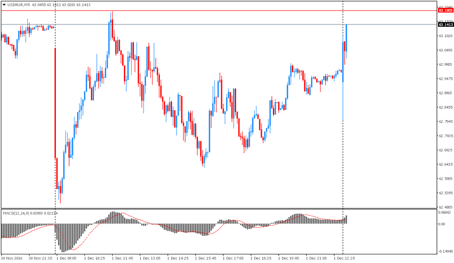Click the 62.6925 price scale value

446,150
